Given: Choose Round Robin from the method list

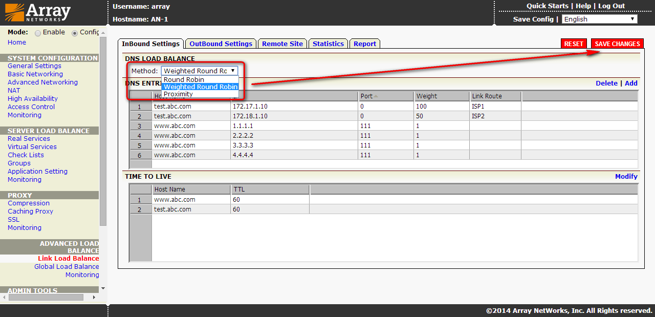Looking at the screenshot, I should point(200,79).
